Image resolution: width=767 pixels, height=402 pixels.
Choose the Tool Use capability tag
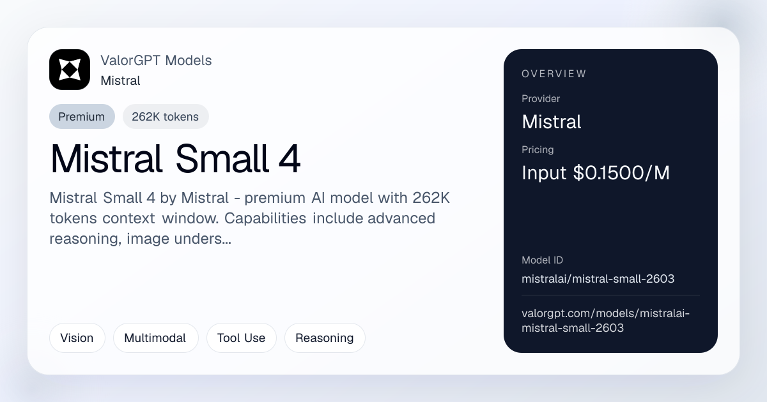[x=241, y=338]
